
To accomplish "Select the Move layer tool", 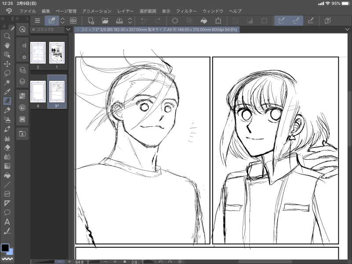I will click(x=7, y=64).
